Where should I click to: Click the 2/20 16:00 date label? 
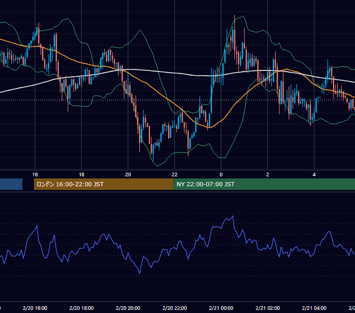(35, 308)
